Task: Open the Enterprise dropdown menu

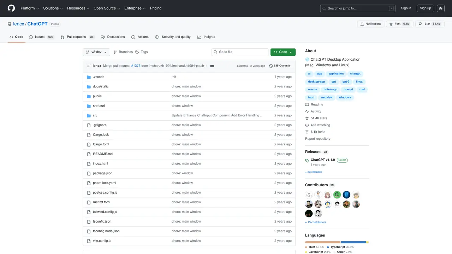Action: pos(135,8)
